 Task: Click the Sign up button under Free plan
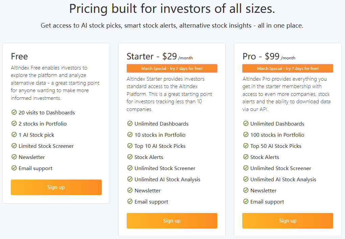pos(56,187)
